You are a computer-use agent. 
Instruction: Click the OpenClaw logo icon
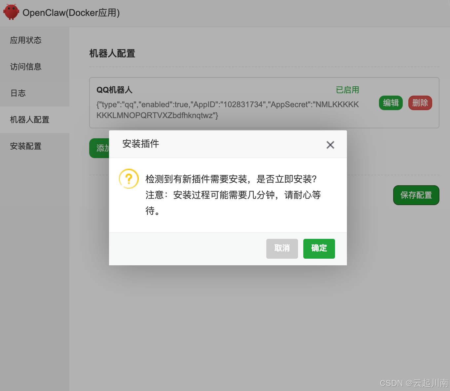11,12
